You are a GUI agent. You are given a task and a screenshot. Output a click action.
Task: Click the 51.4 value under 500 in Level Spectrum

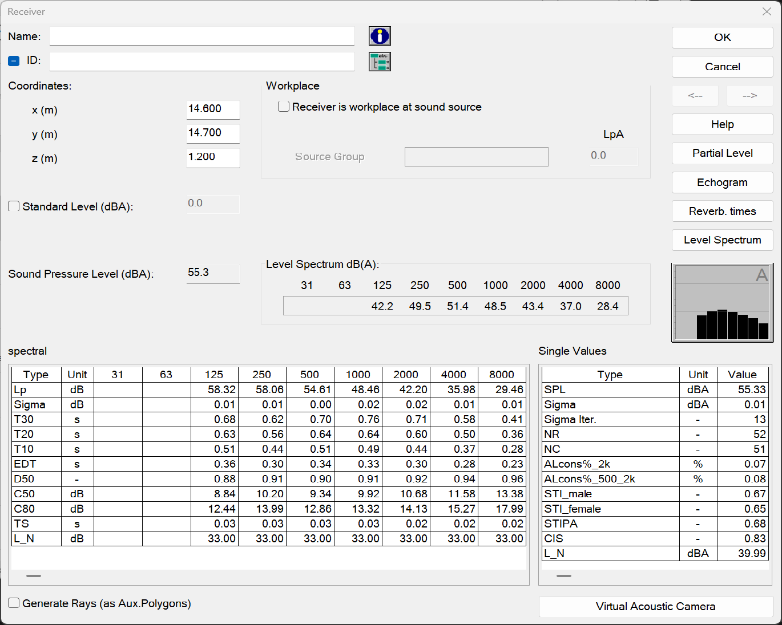(x=457, y=306)
